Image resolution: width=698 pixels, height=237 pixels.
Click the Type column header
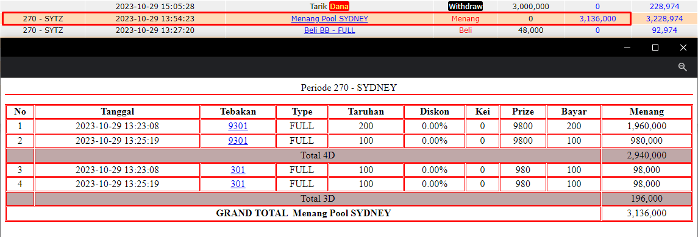(302, 111)
